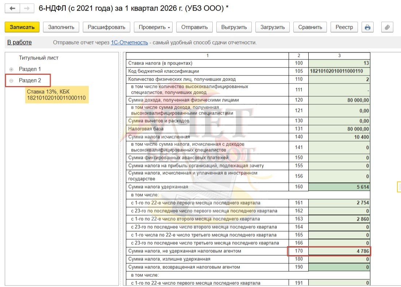Click the back navigation arrow
Viewport: 401px width, 287px height.
pyautogui.click(x=12, y=8)
